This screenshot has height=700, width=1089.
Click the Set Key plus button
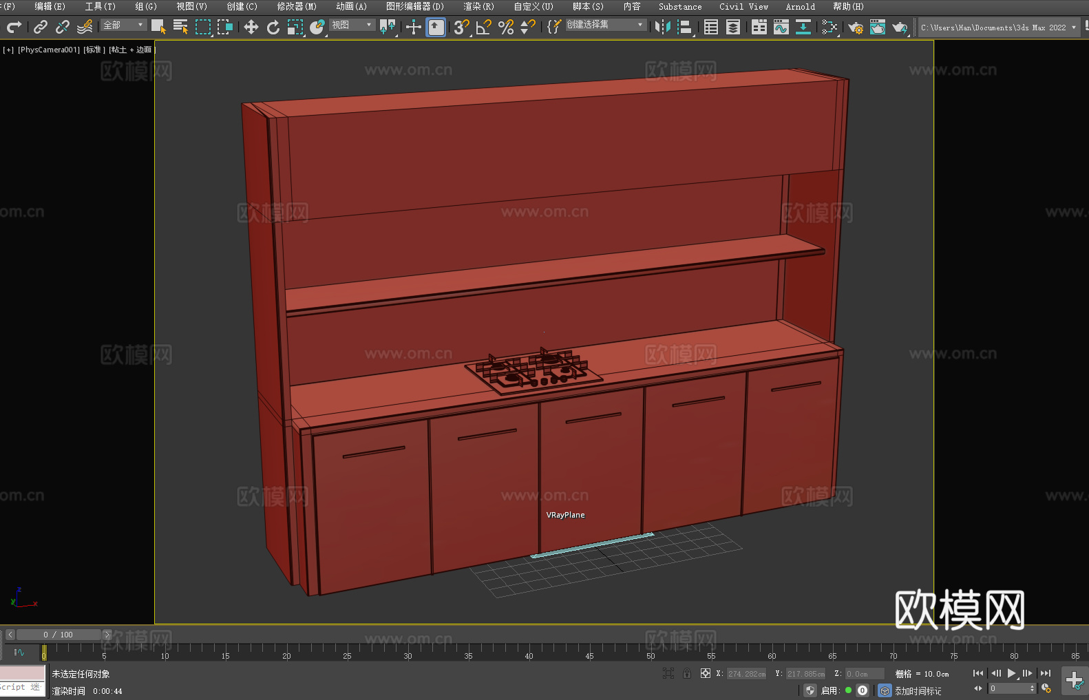pos(1074,681)
